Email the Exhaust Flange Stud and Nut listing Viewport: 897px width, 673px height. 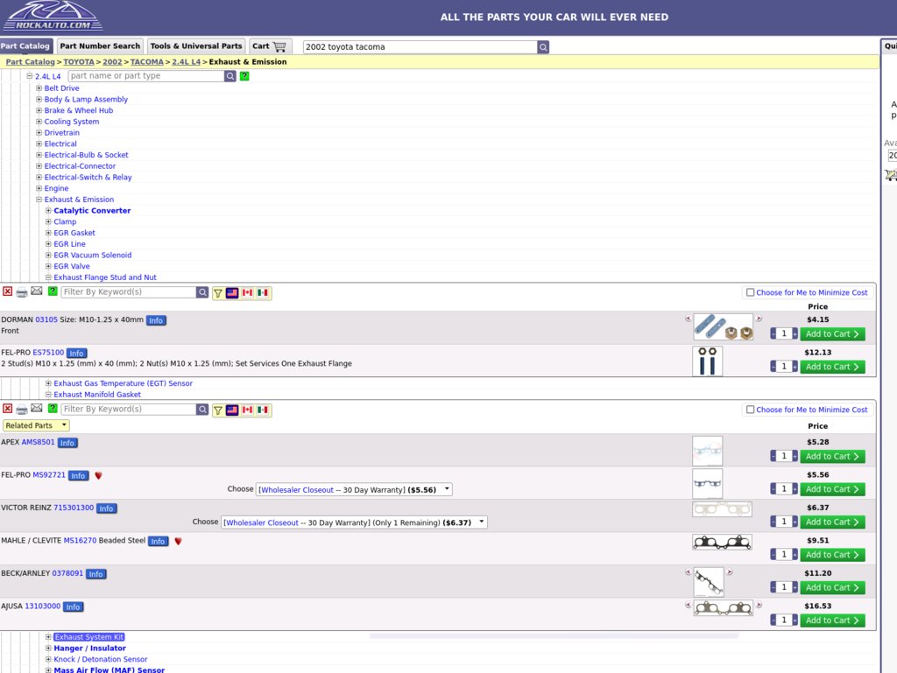37,291
